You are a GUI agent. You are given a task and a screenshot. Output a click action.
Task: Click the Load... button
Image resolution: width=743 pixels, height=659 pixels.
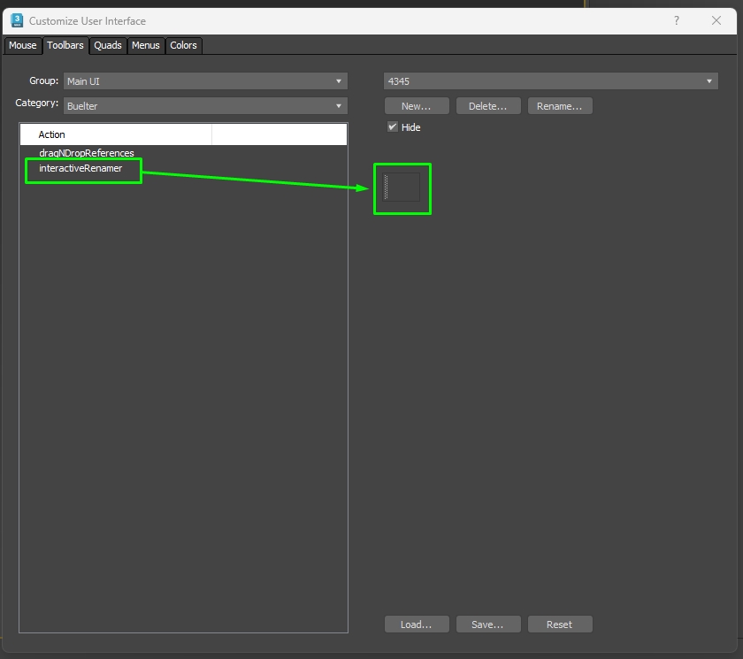tap(417, 624)
